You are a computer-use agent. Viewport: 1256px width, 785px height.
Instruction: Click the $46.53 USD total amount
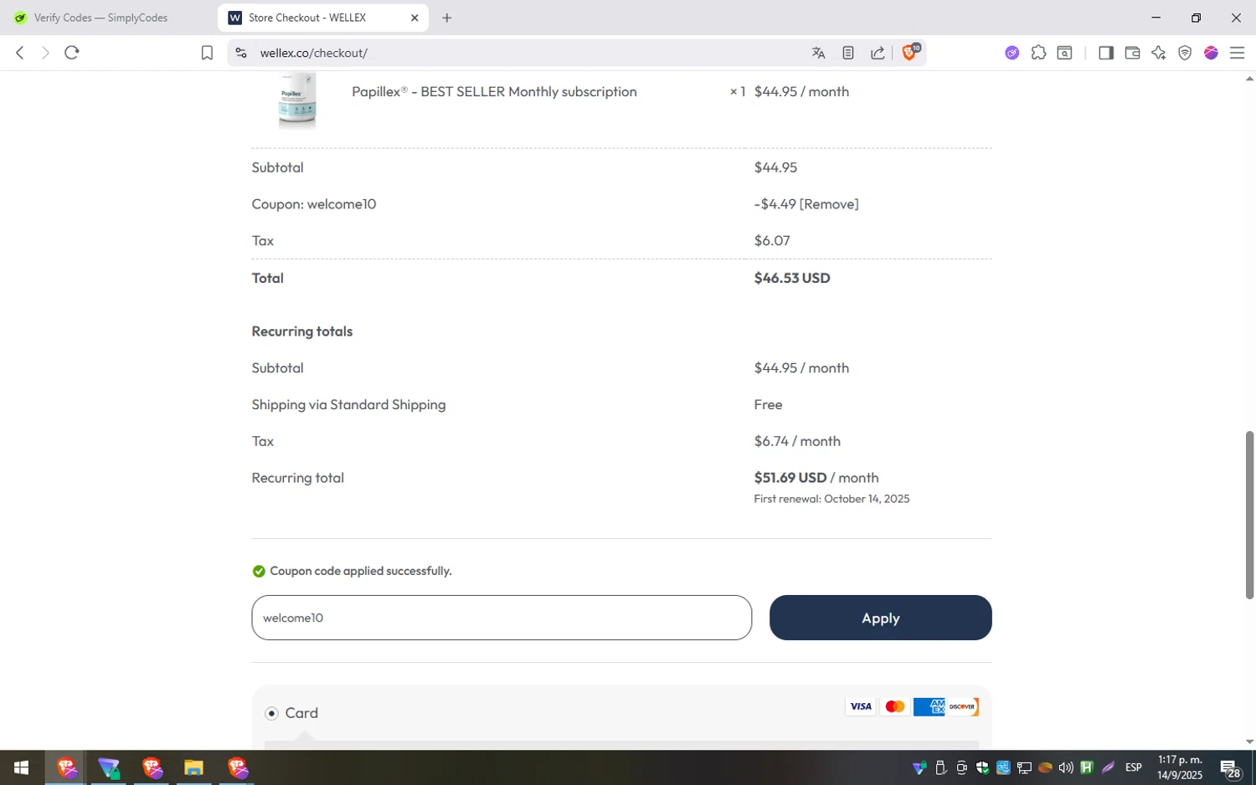pos(792,278)
